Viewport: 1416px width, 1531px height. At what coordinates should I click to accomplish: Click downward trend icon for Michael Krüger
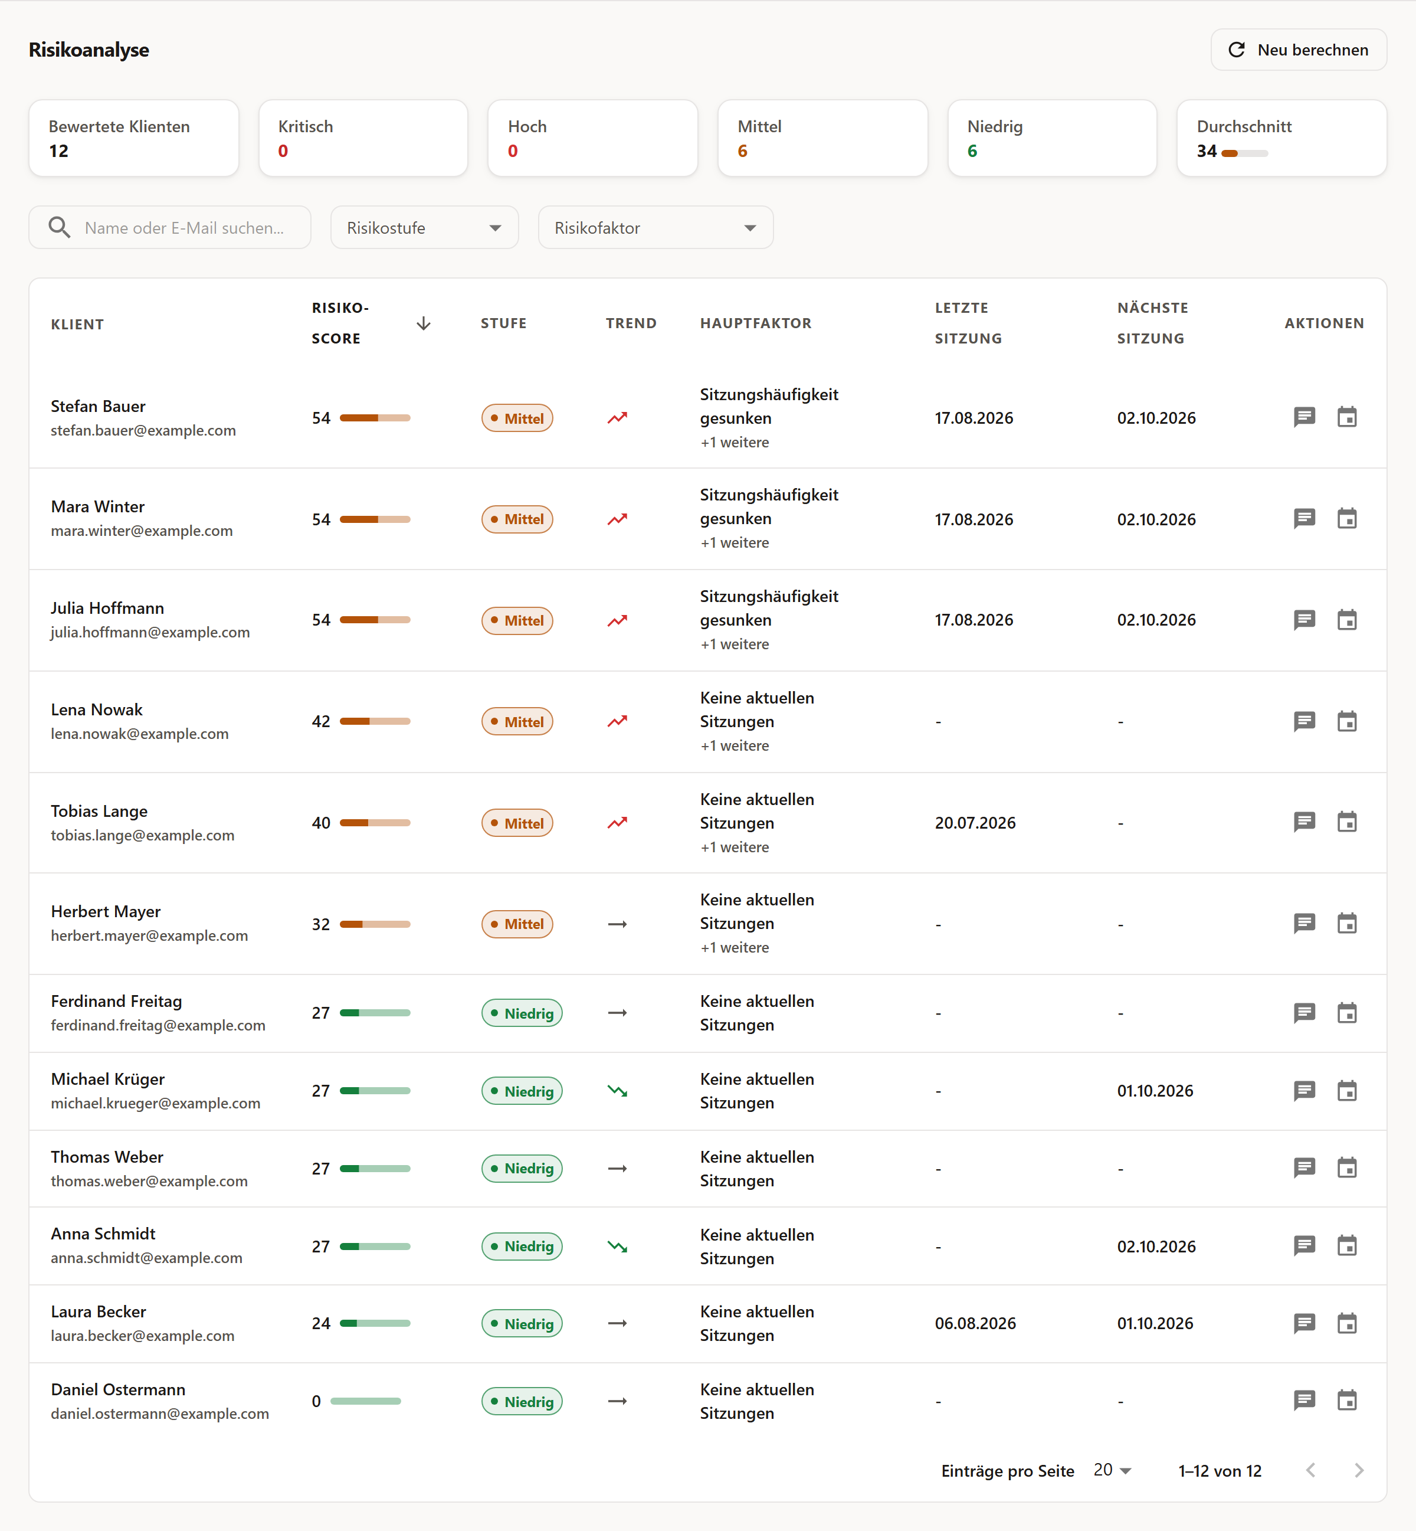618,1091
